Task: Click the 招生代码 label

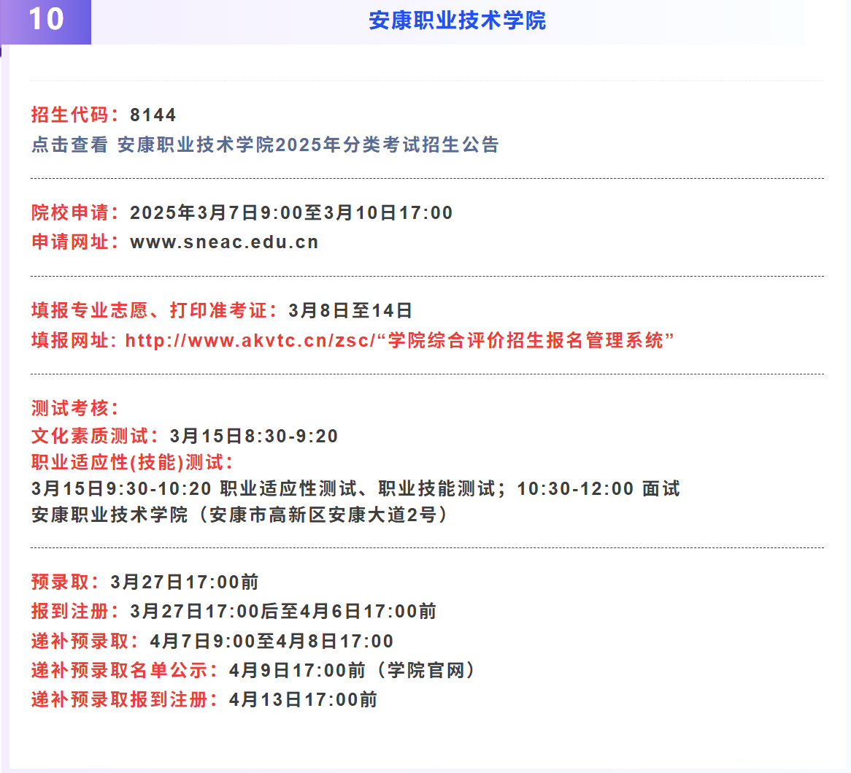Action: click(x=74, y=115)
